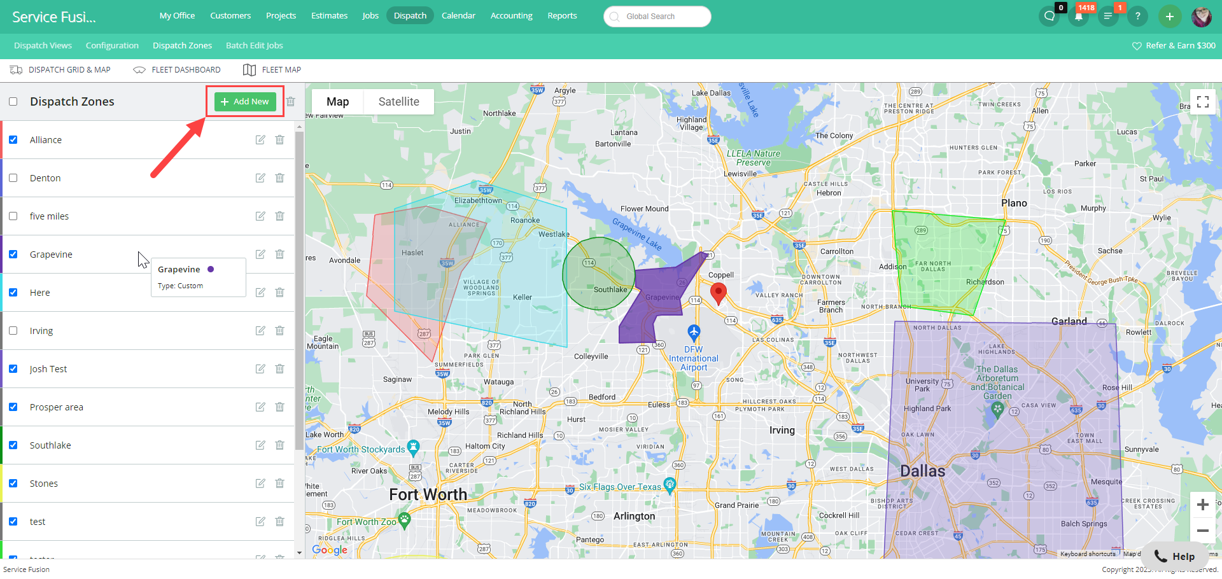
Task: Click Refer & Earn $300 link
Action: [1174, 46]
